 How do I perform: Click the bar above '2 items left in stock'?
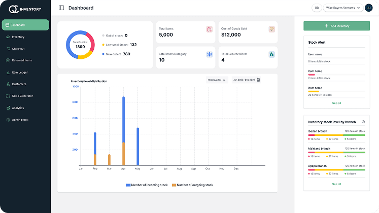coord(336,75)
